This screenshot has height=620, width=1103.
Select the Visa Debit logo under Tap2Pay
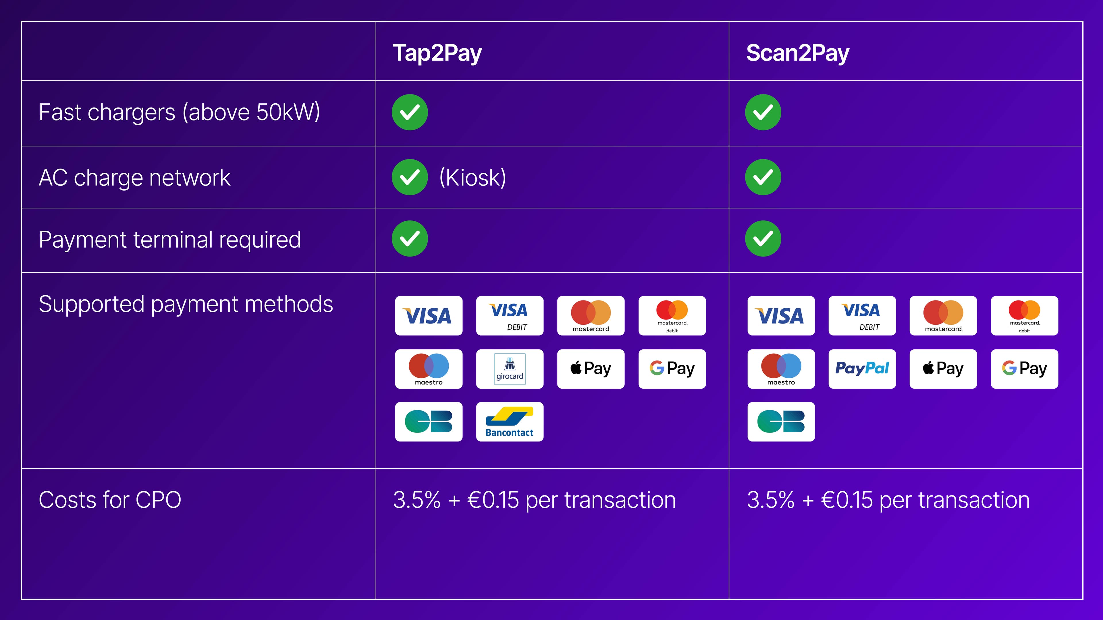(510, 316)
